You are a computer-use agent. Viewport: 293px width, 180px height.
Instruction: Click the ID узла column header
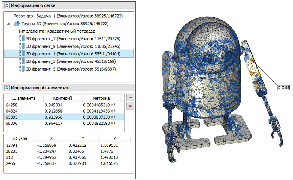(20, 138)
